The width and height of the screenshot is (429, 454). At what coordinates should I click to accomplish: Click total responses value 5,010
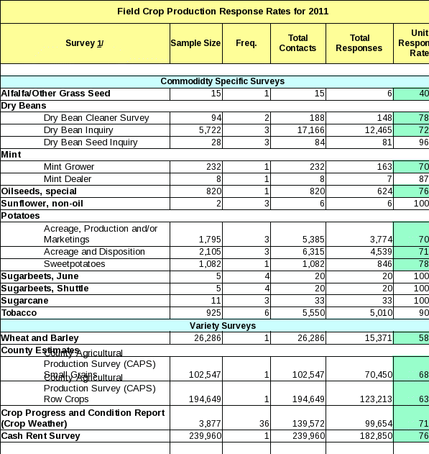tap(381, 313)
